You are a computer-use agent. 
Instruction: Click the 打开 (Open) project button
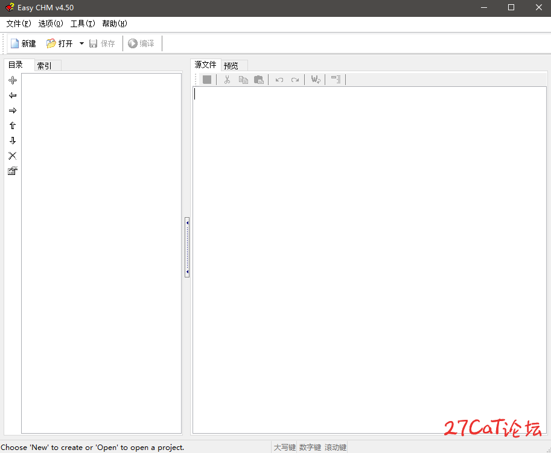(59, 43)
